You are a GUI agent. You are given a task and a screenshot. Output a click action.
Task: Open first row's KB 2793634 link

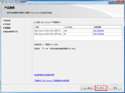pos(98,31)
